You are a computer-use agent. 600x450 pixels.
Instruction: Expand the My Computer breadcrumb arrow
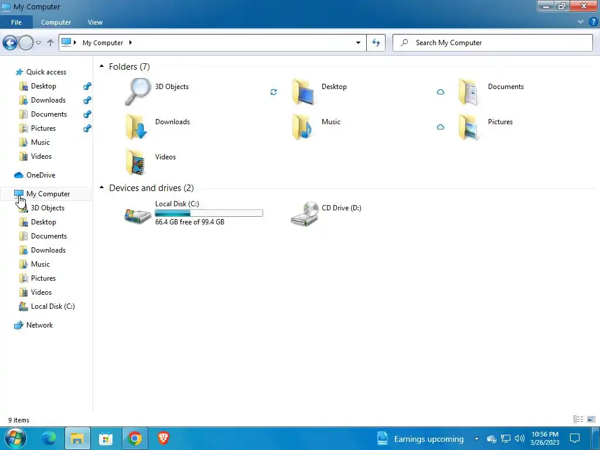131,42
